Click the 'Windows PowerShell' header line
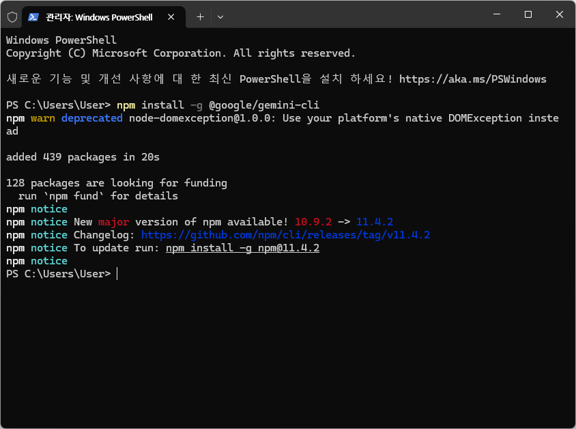 pos(61,40)
